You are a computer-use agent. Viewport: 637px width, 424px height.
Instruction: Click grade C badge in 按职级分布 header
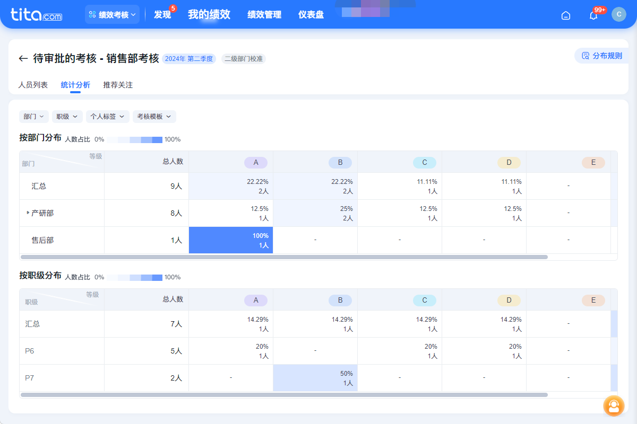424,301
